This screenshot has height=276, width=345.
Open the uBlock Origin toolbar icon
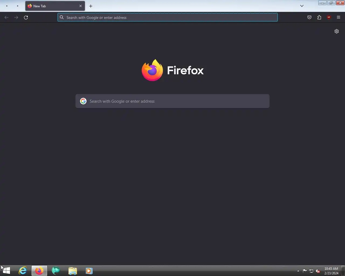point(329,18)
